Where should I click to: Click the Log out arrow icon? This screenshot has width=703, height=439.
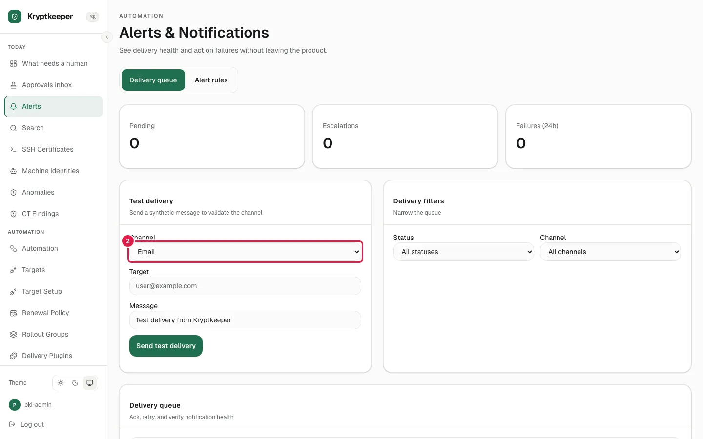[x=13, y=425]
